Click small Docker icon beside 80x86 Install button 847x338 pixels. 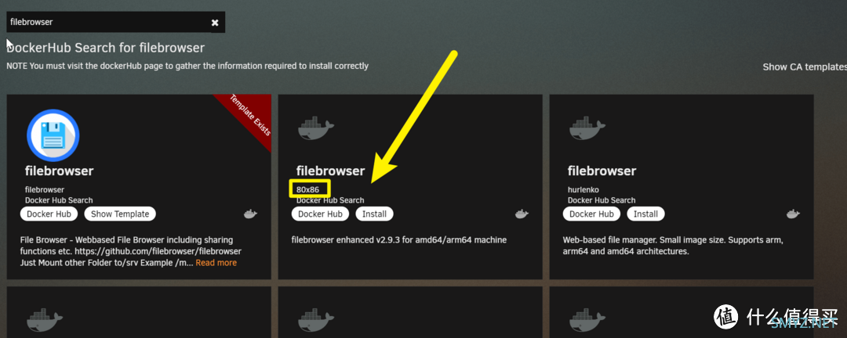tap(522, 214)
